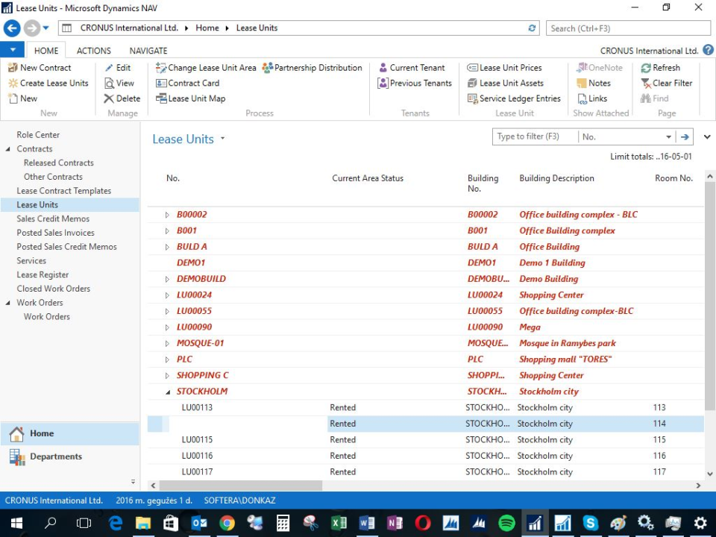The height and width of the screenshot is (537, 716).
Task: Expand the filter pane chevron
Action: [707, 136]
